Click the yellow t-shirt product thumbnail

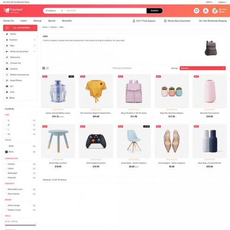96,91
